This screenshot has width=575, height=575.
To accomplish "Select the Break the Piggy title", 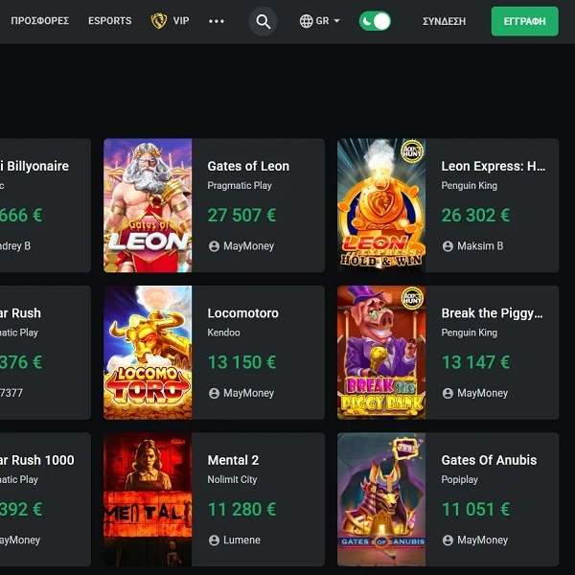I will pos(492,313).
